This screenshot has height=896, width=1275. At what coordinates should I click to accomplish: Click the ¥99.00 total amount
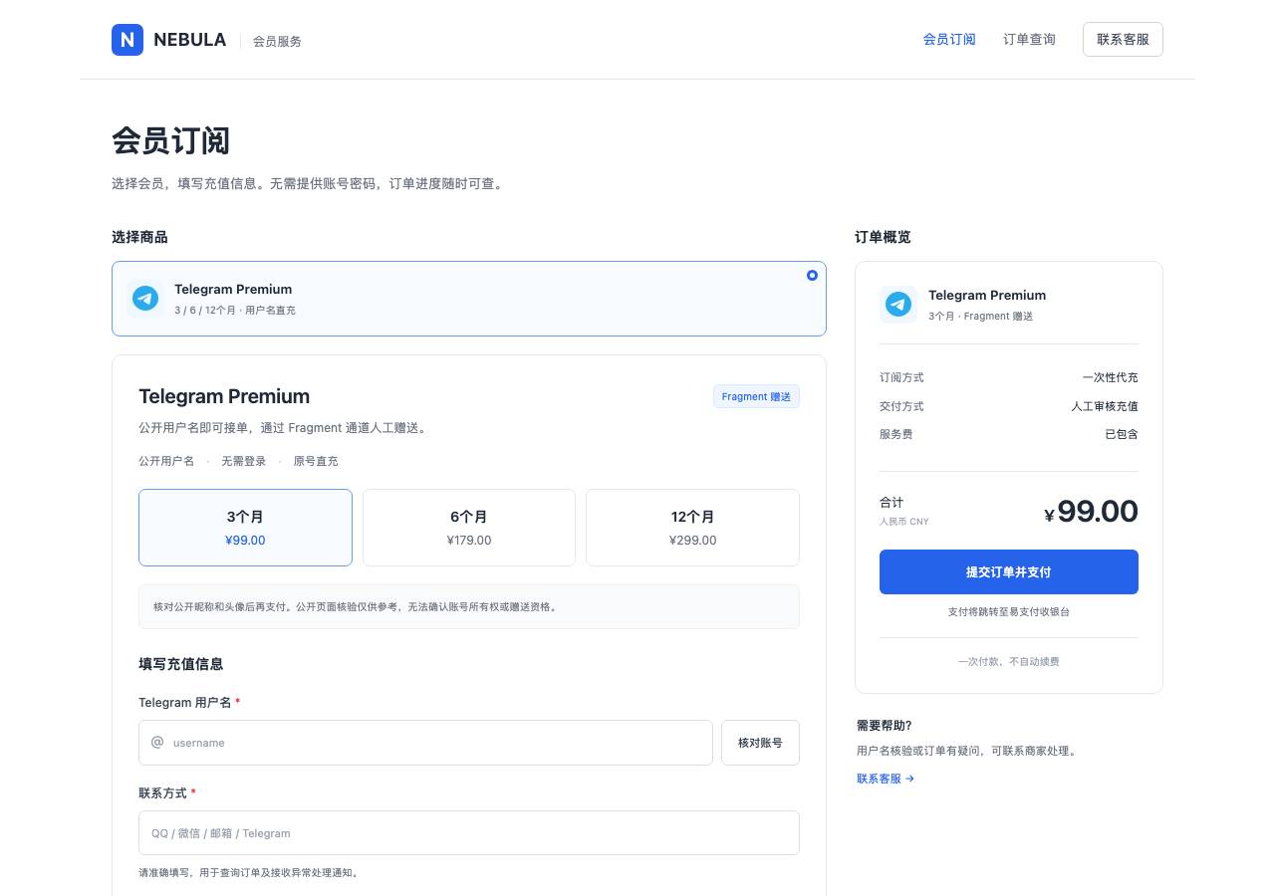[x=1091, y=512]
